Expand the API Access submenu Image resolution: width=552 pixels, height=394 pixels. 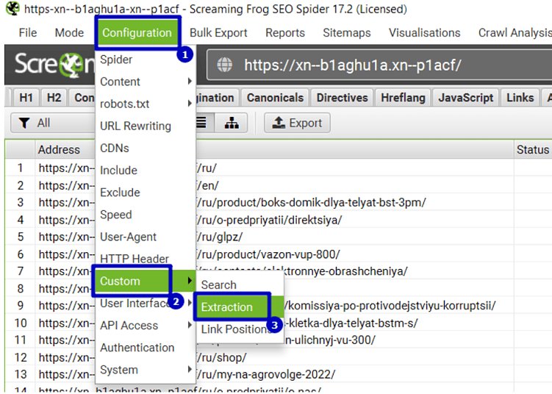[145, 326]
